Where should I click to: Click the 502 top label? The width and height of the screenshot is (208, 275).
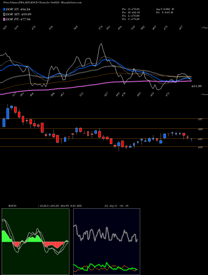(143, 28)
